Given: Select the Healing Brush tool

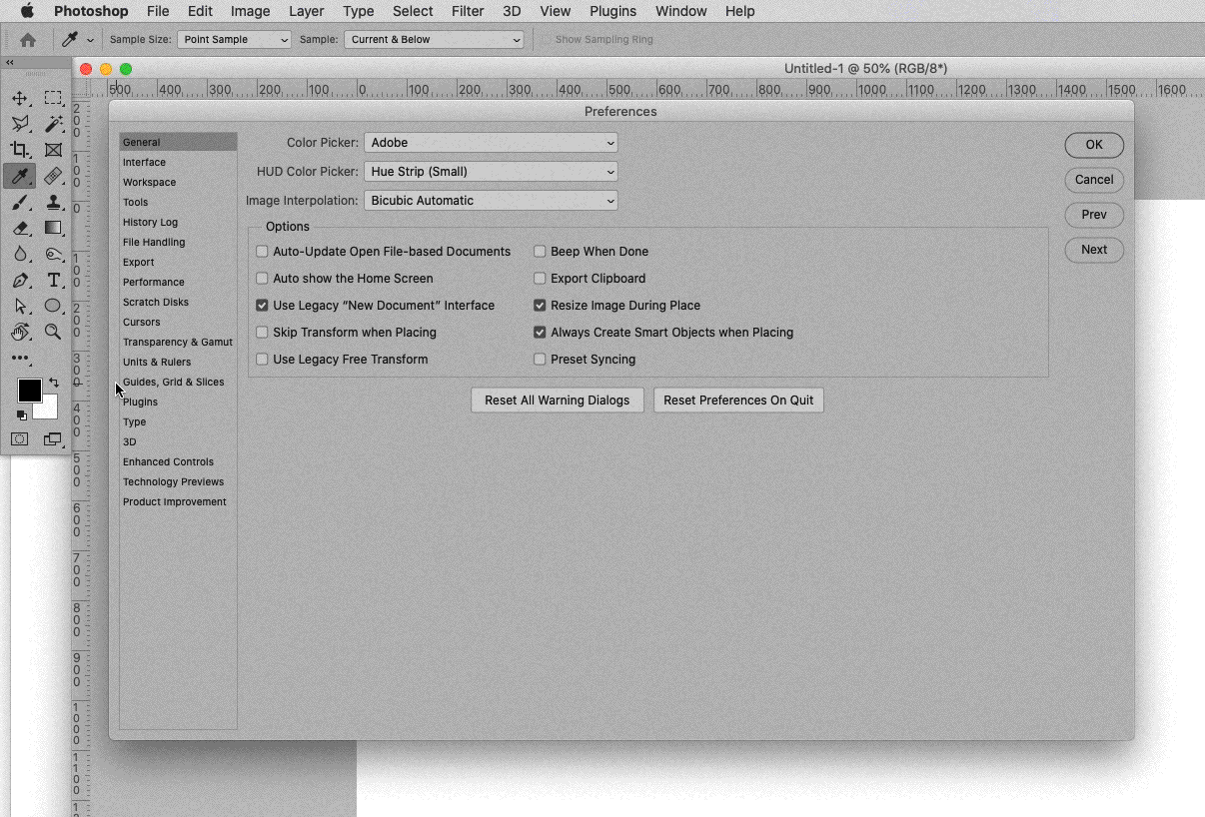Looking at the screenshot, I should click(x=53, y=176).
